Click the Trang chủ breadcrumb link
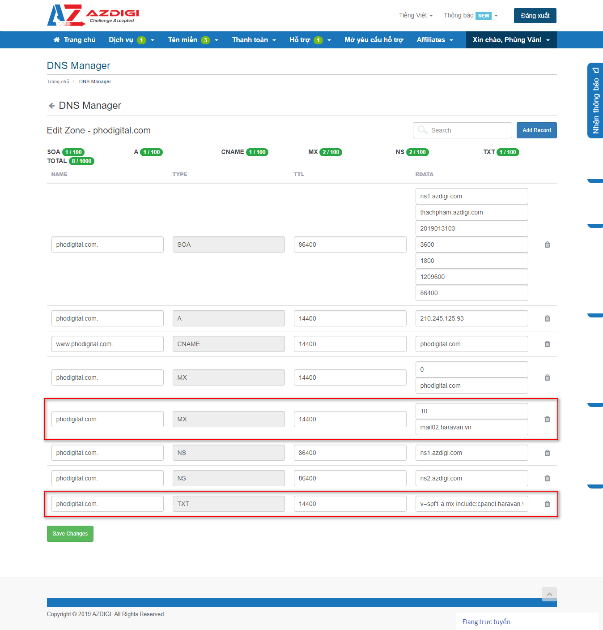The width and height of the screenshot is (603, 630). click(58, 81)
